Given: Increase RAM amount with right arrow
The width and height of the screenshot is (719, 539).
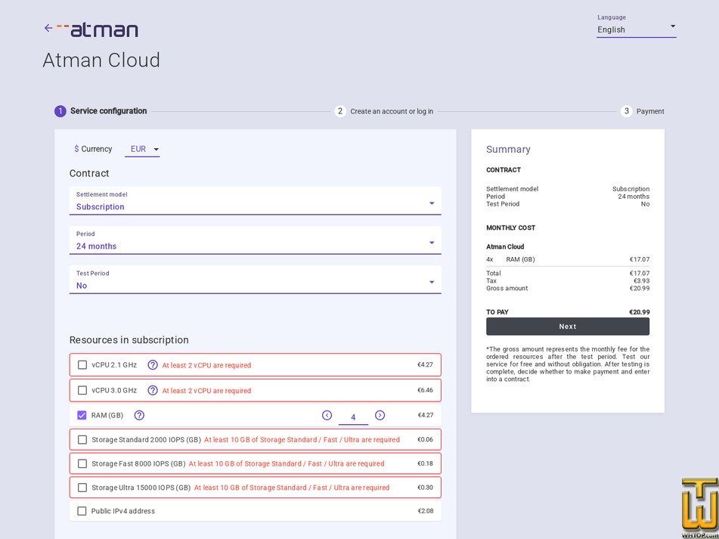Looking at the screenshot, I should tap(380, 415).
